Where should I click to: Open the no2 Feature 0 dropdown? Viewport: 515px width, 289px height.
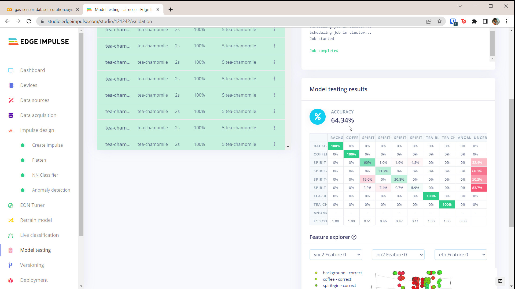tap(398, 254)
